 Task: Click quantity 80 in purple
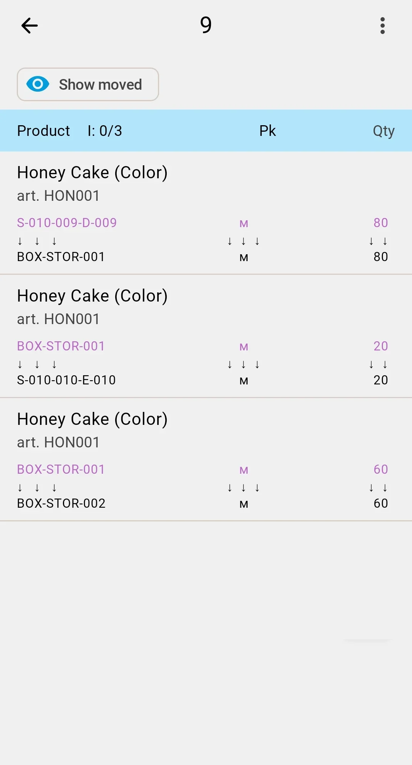click(381, 223)
